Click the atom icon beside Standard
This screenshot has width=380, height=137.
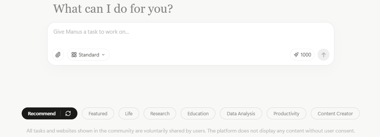(x=74, y=55)
